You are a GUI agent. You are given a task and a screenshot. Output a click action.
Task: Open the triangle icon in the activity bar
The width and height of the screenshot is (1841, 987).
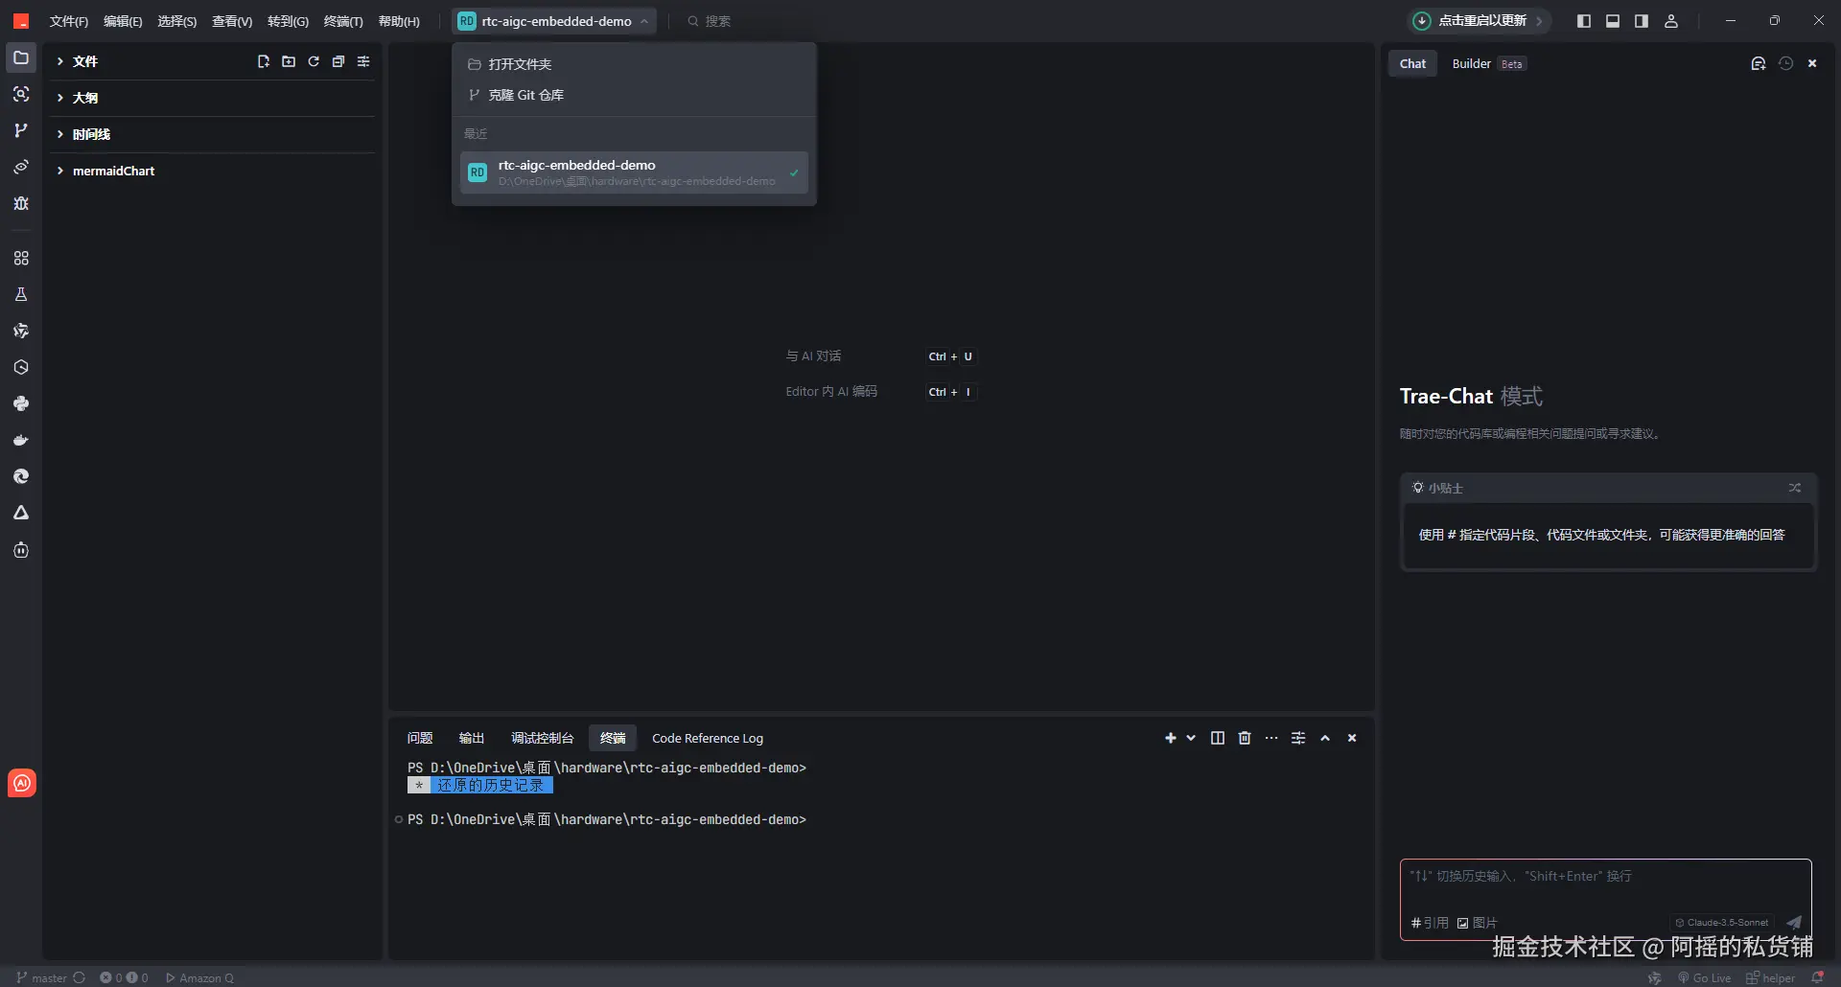point(21,513)
